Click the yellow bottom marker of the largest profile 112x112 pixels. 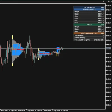point(13,65)
